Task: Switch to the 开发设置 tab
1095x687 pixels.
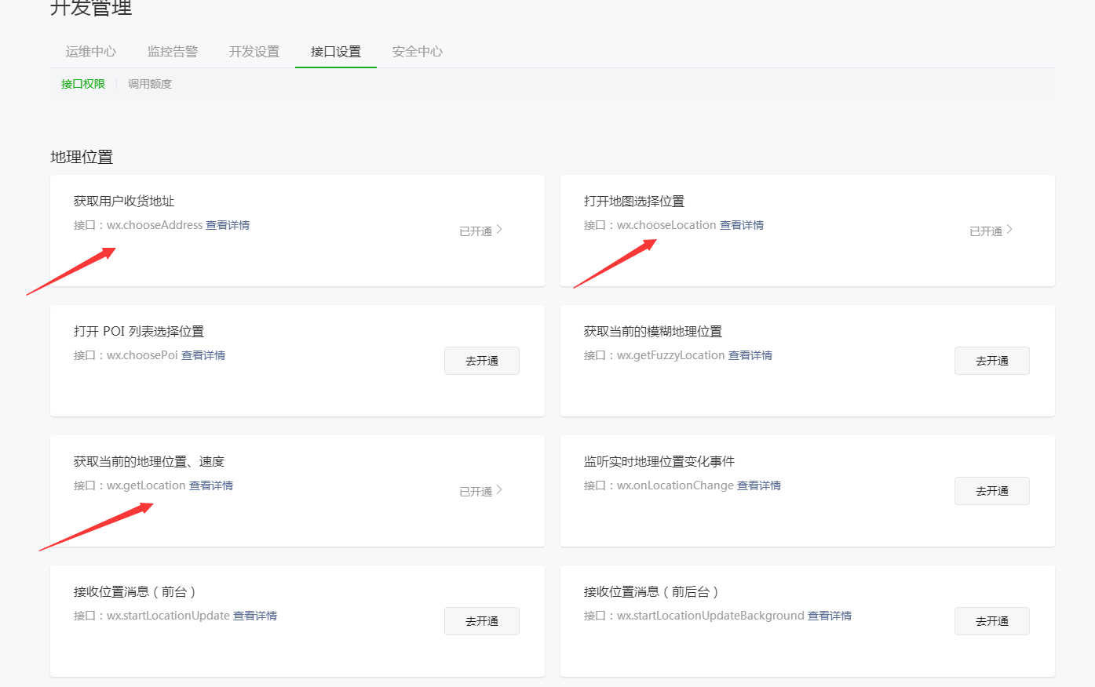Action: click(x=253, y=51)
